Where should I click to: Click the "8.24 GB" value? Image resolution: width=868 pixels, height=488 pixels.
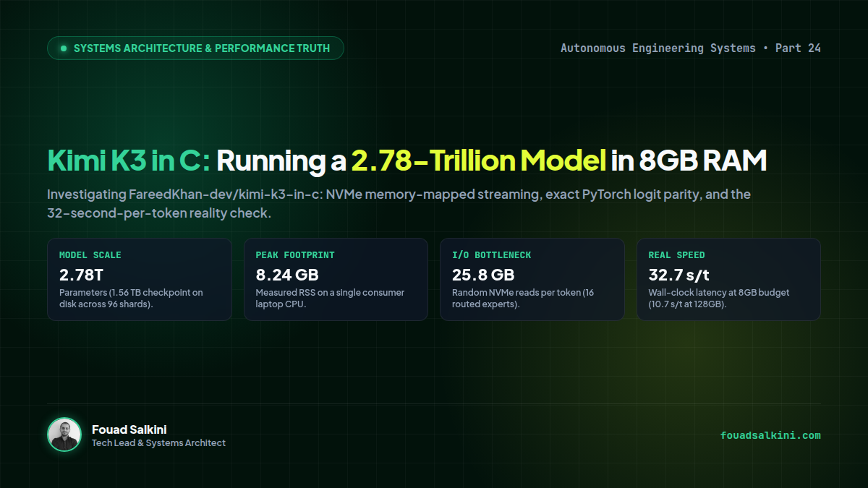287,275
